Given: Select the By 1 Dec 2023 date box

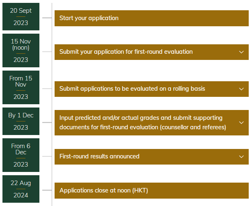Looking at the screenshot, I should point(21,121).
